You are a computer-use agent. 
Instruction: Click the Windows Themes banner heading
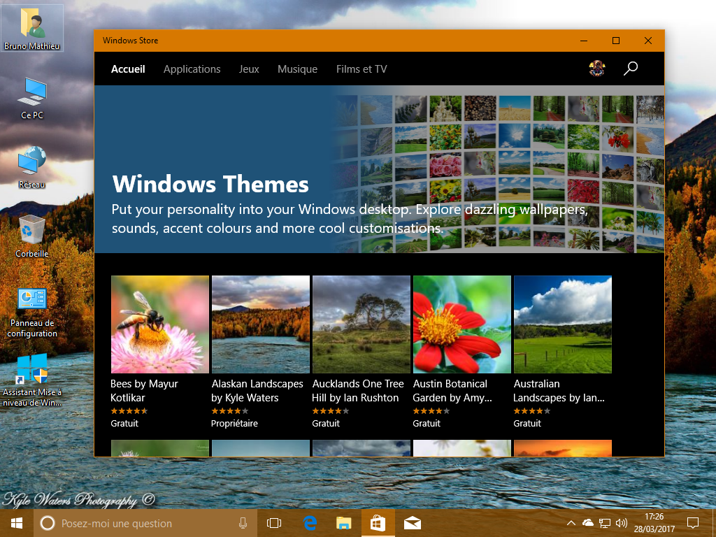tap(210, 184)
